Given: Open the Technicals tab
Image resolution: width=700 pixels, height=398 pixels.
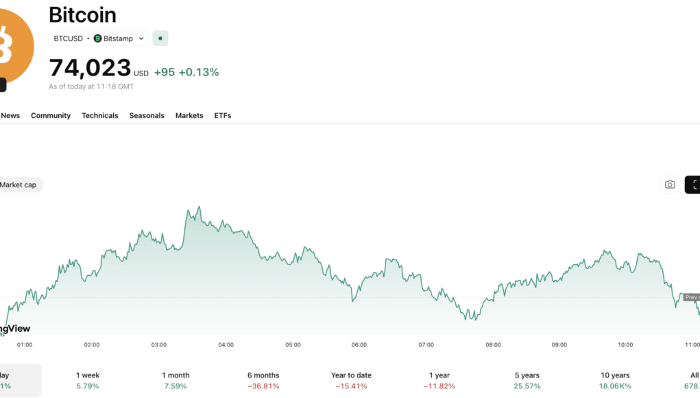Looking at the screenshot, I should coord(100,115).
